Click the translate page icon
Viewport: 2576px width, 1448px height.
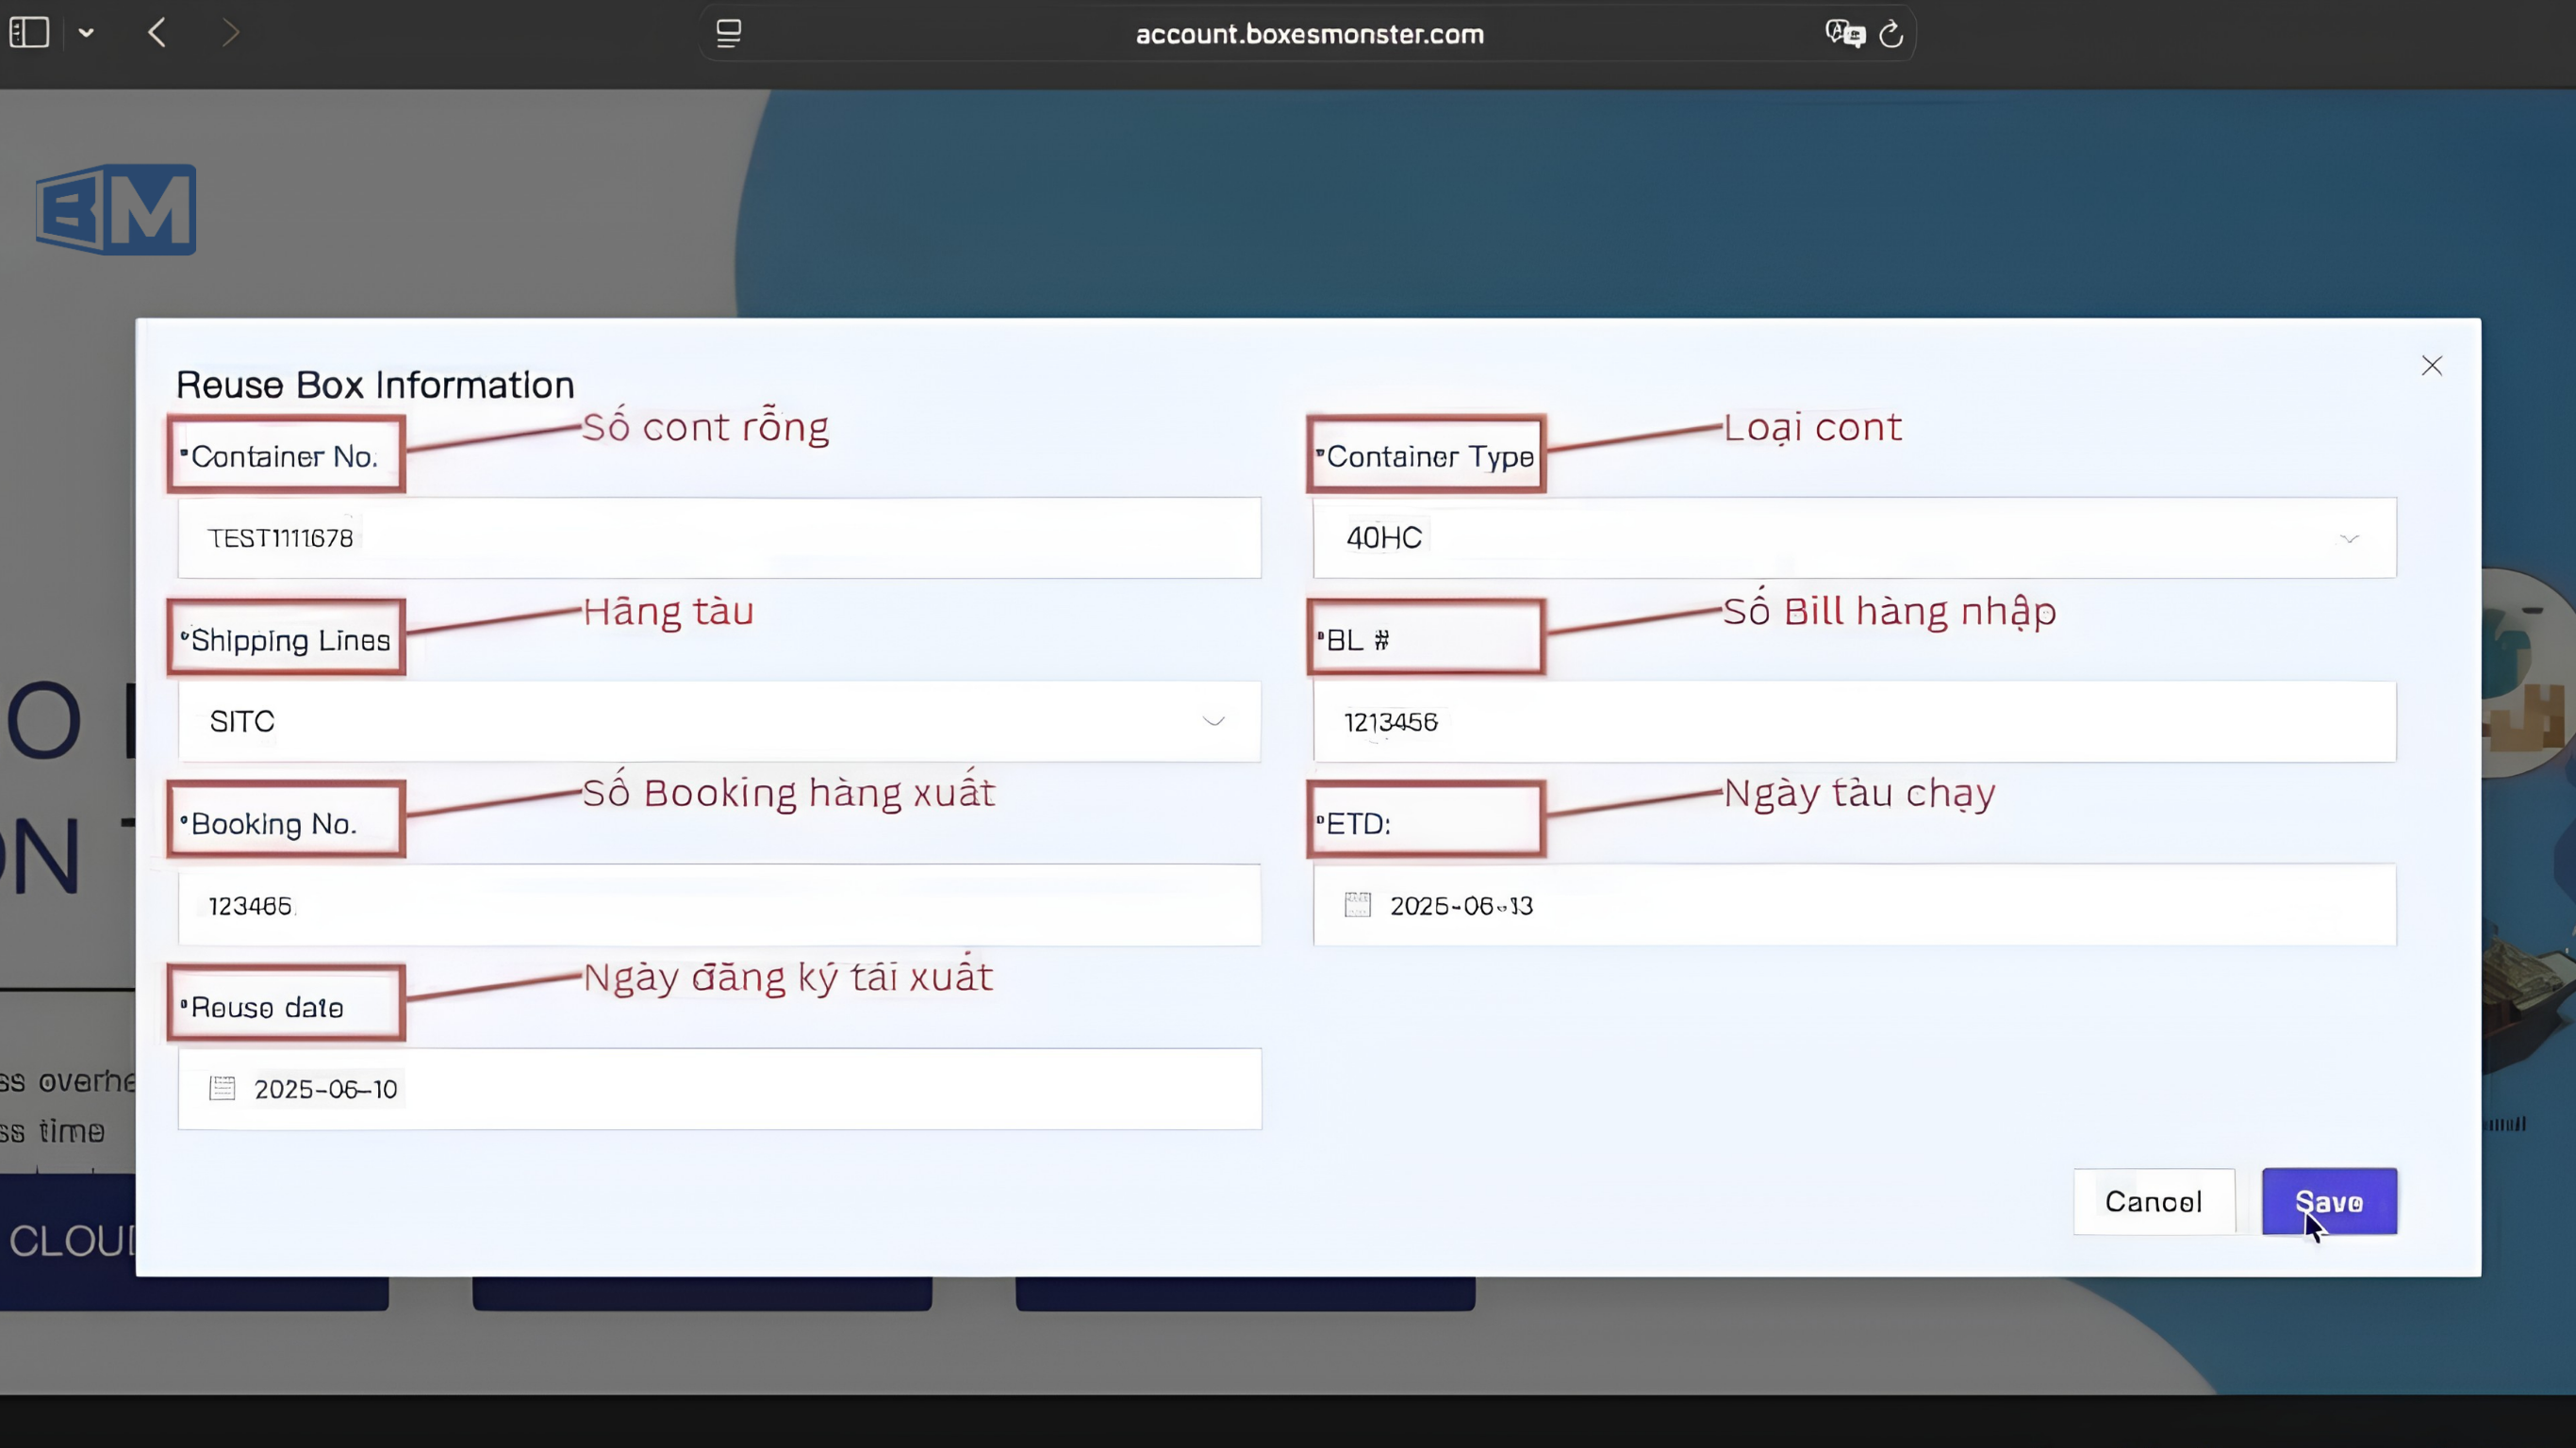(1845, 34)
